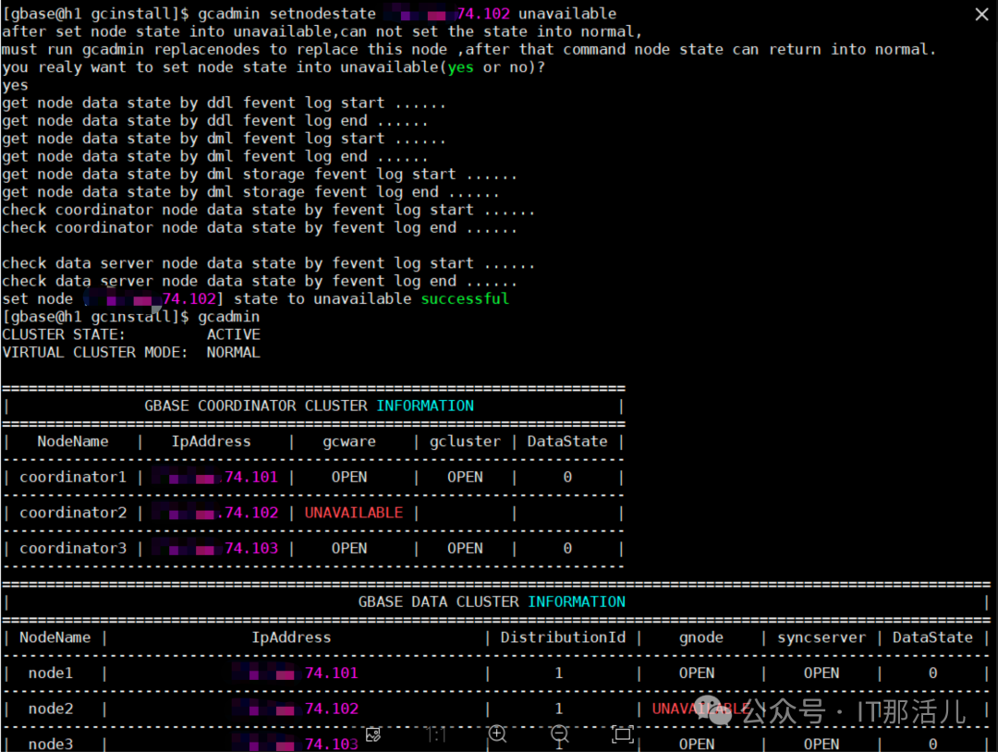Image resolution: width=998 pixels, height=752 pixels.
Task: Click the 'node3' row name
Action: [50, 744]
